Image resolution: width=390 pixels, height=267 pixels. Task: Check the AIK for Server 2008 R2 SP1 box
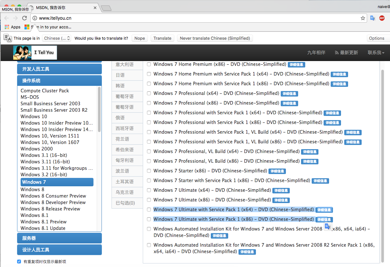pos(149,245)
